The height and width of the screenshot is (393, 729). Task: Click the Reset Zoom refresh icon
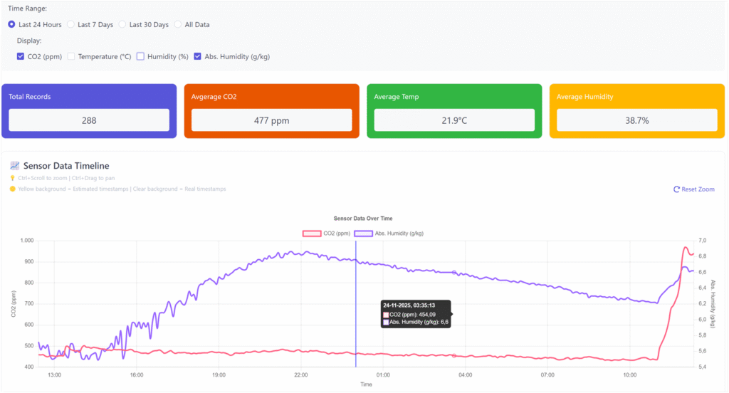(676, 189)
